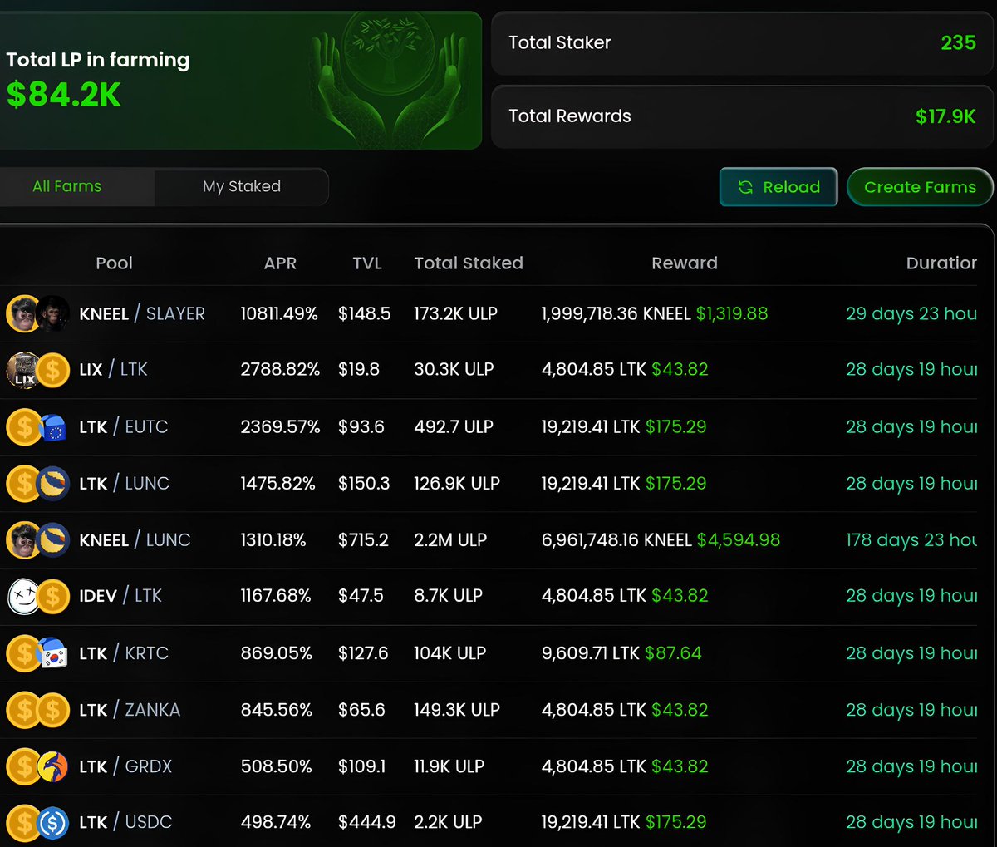Viewport: 997px width, 847px height.
Task: Click the 29 days duration of KNEEL / SLAYER
Action: pyautogui.click(x=911, y=314)
